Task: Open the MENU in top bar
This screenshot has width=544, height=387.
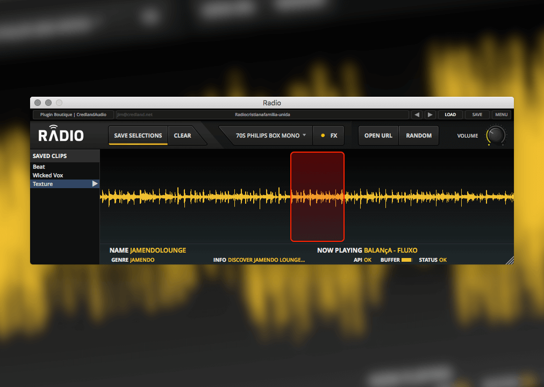Action: pyautogui.click(x=501, y=114)
